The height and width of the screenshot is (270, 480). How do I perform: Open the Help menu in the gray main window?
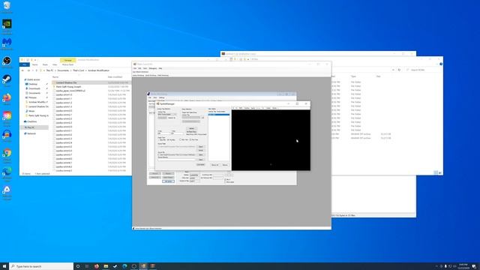[x=160, y=68]
